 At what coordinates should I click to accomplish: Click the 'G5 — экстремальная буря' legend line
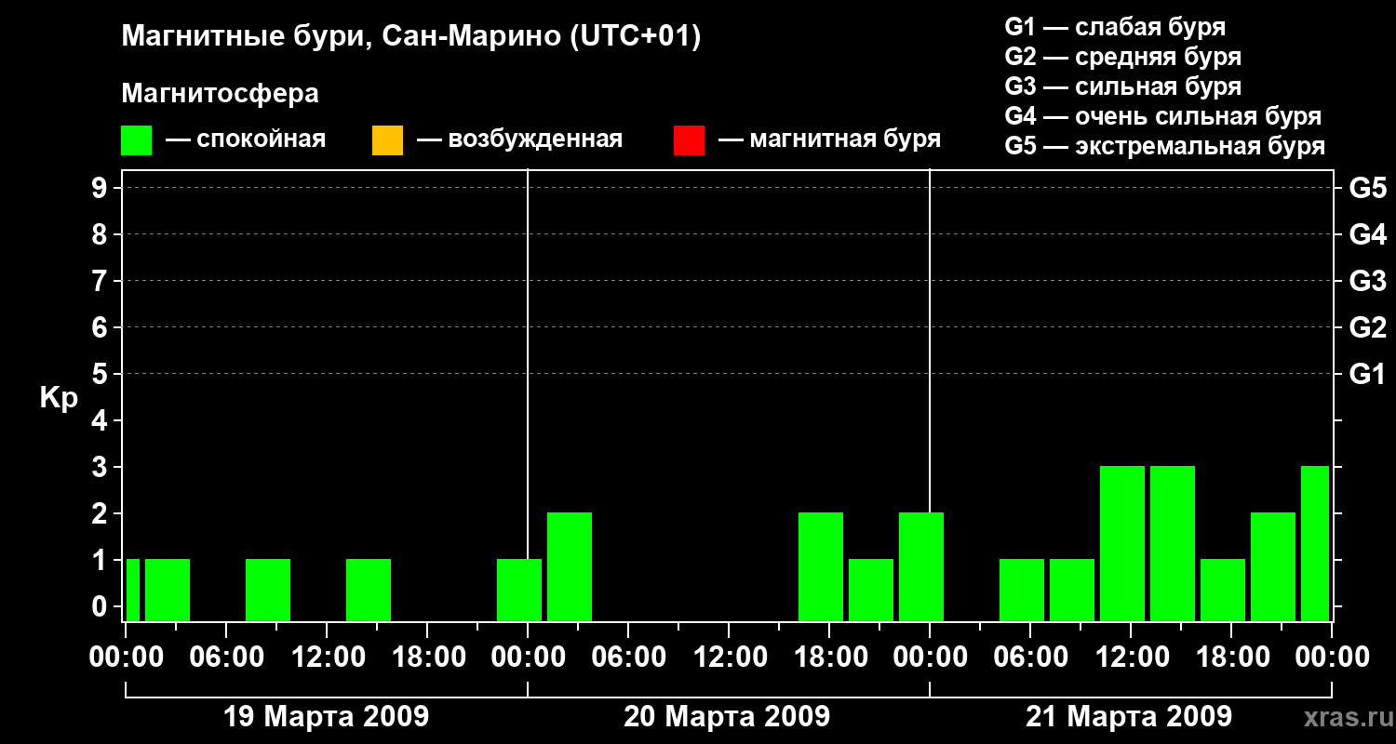[x=1165, y=146]
